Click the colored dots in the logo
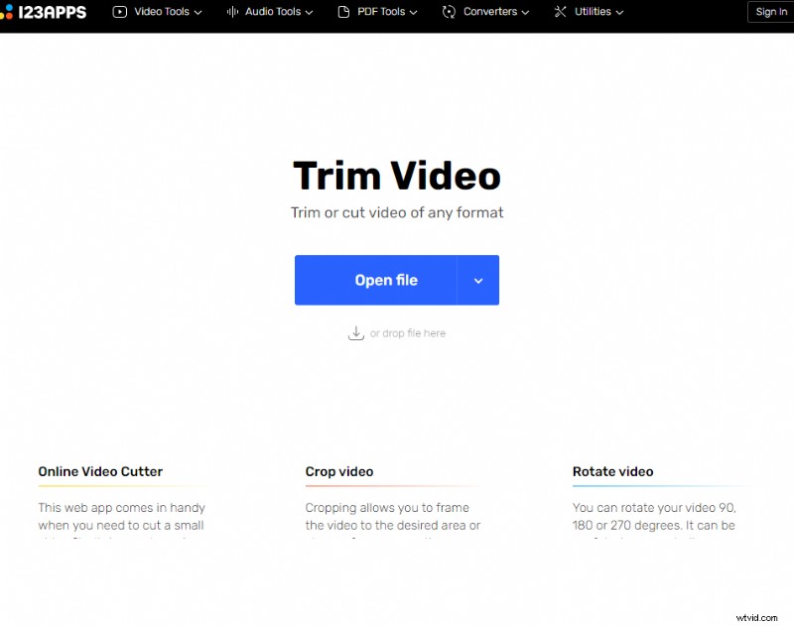Viewport: 794px width, 626px height. click(x=9, y=12)
